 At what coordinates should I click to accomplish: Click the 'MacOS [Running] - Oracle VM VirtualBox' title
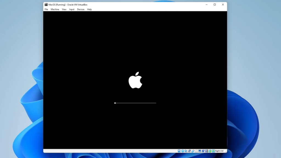click(68, 5)
